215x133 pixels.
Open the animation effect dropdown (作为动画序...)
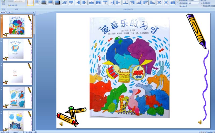tap(19, 1)
